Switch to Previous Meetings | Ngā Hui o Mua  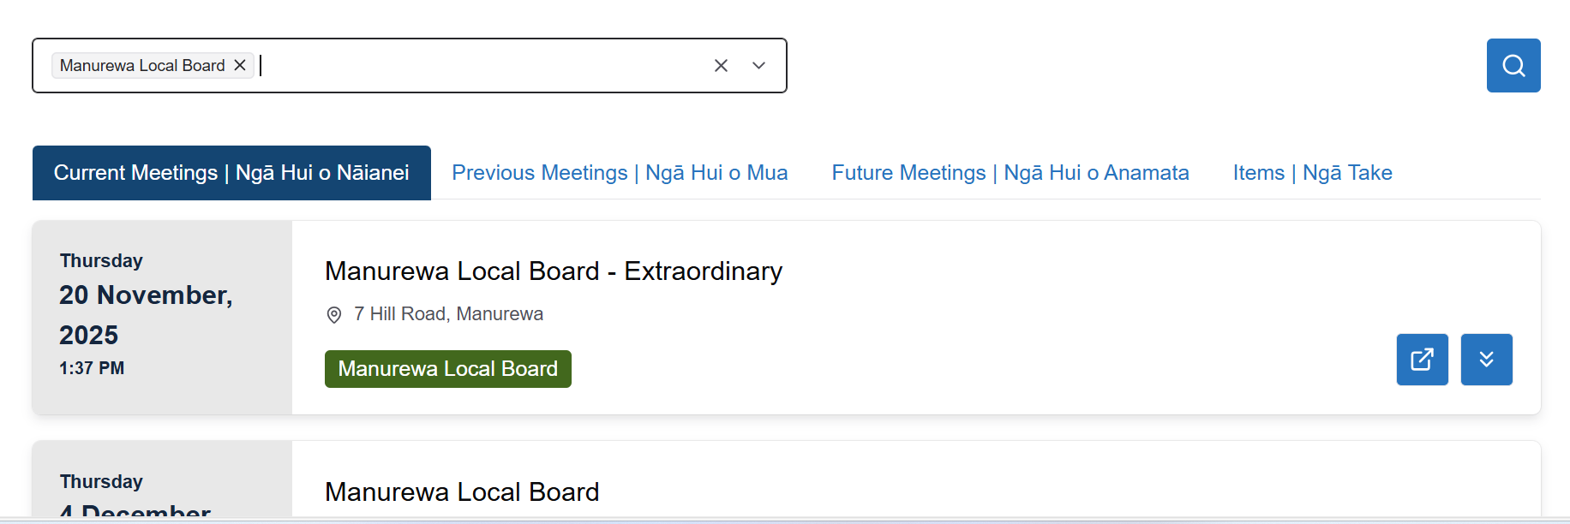620,172
